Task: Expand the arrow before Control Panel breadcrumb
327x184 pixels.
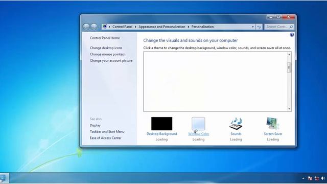Action: [x=109, y=27]
